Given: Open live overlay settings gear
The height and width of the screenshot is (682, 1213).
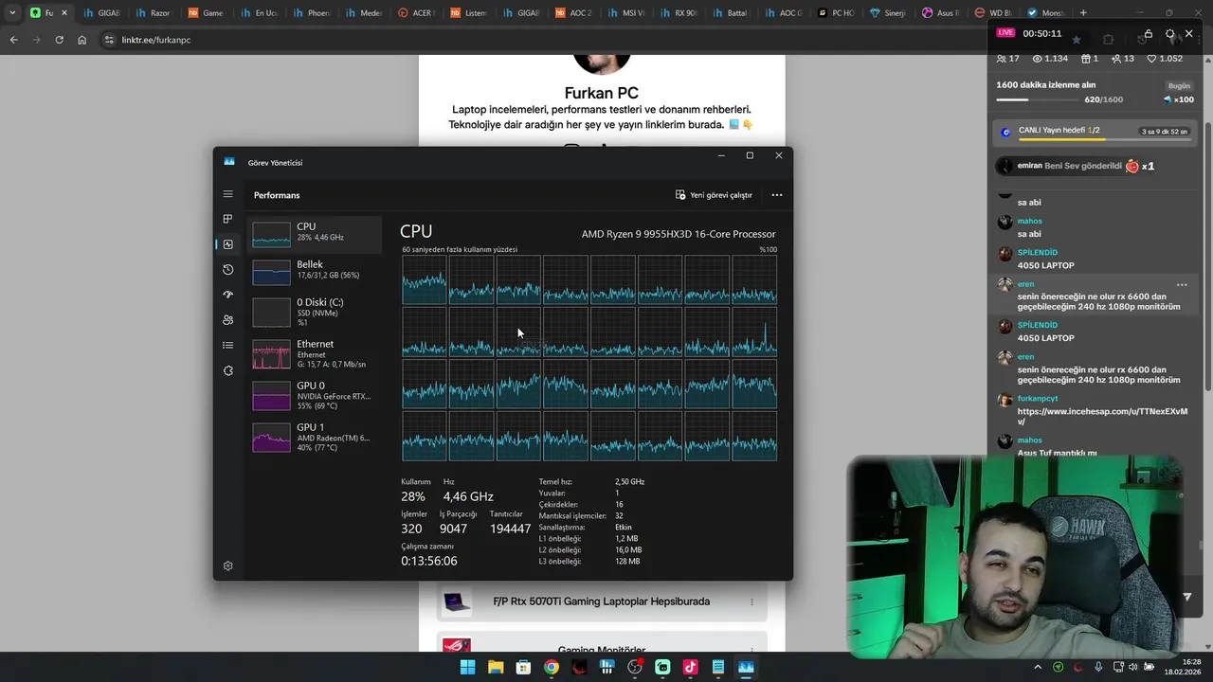Looking at the screenshot, I should (x=1169, y=33).
